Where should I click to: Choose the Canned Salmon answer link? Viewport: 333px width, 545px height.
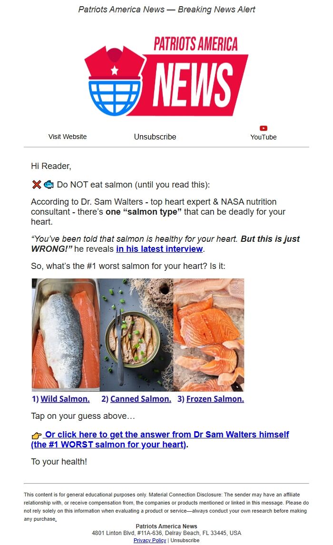pos(141,399)
